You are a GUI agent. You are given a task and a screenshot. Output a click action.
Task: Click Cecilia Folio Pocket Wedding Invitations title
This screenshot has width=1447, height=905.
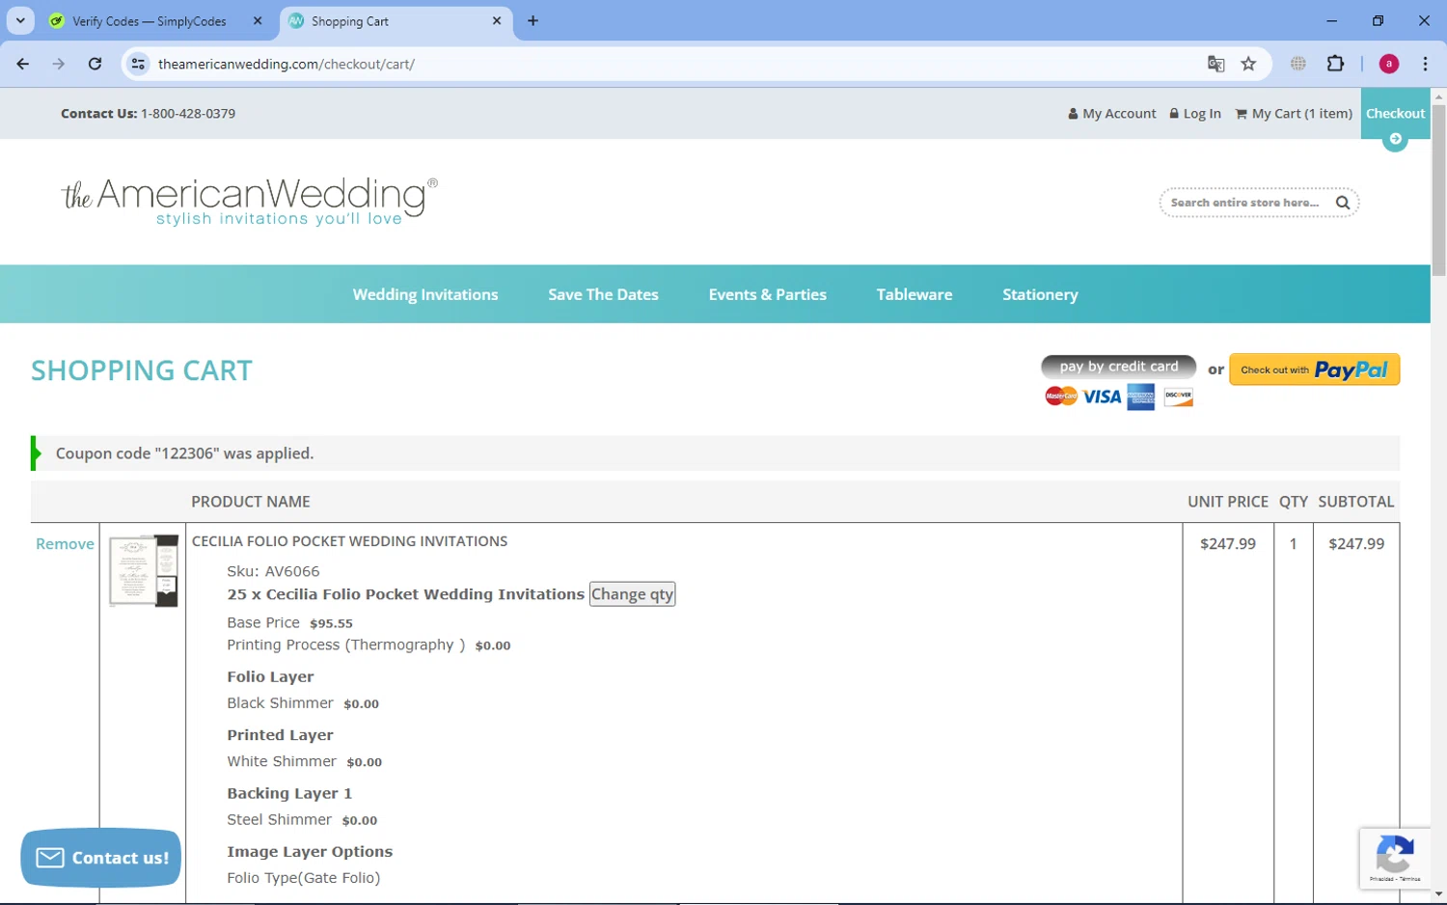click(x=349, y=541)
